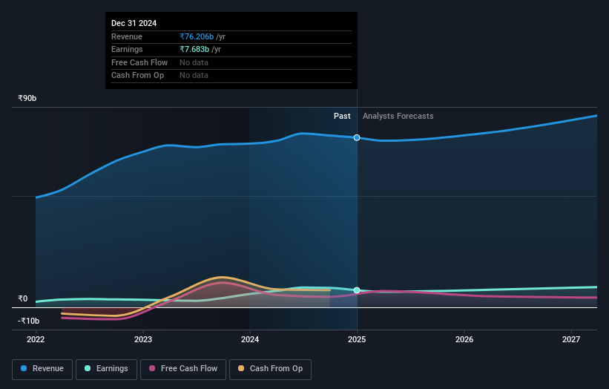Select the 2022 x-axis label
The height and width of the screenshot is (389, 609).
36,340
